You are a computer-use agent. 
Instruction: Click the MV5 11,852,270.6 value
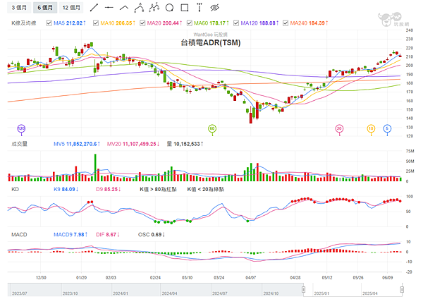[x=77, y=144]
